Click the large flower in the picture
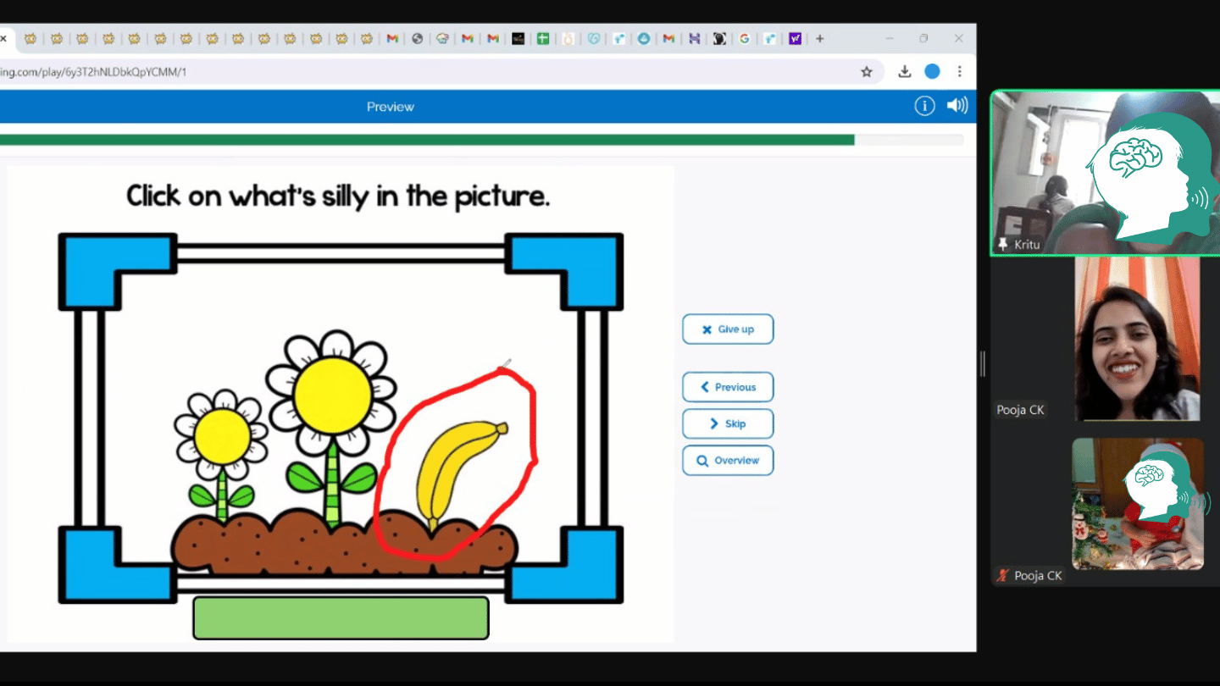 tap(332, 395)
